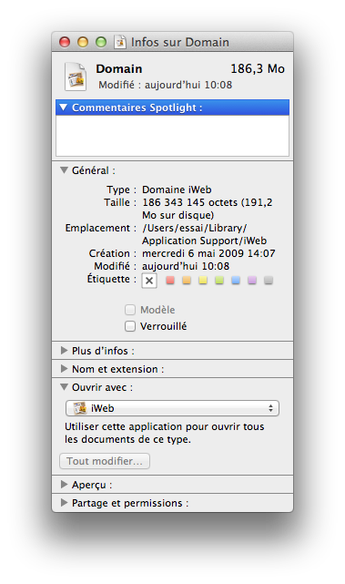Choose the orange label color
345x584 pixels.
(187, 280)
